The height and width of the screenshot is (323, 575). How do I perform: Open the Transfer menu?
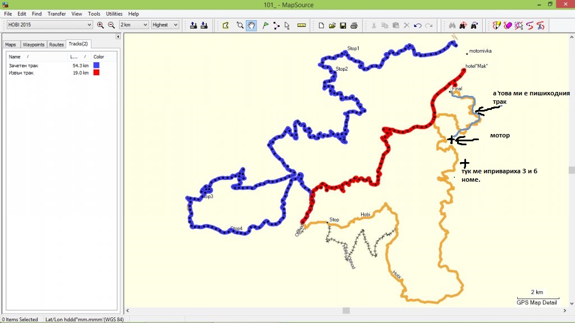[57, 13]
